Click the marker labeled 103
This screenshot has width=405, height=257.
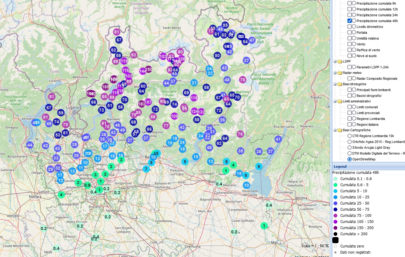[163, 56]
